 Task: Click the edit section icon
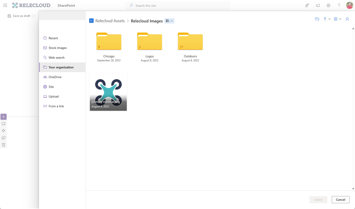click(4, 124)
